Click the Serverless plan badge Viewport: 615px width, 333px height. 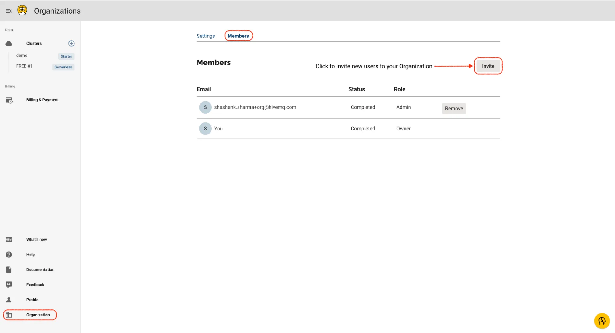click(63, 67)
